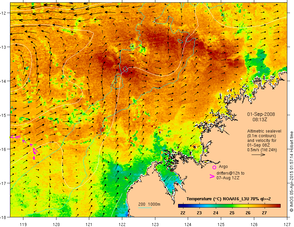Click the '0.5m/s (1kt 24h)' label

pyautogui.click(x=262, y=150)
